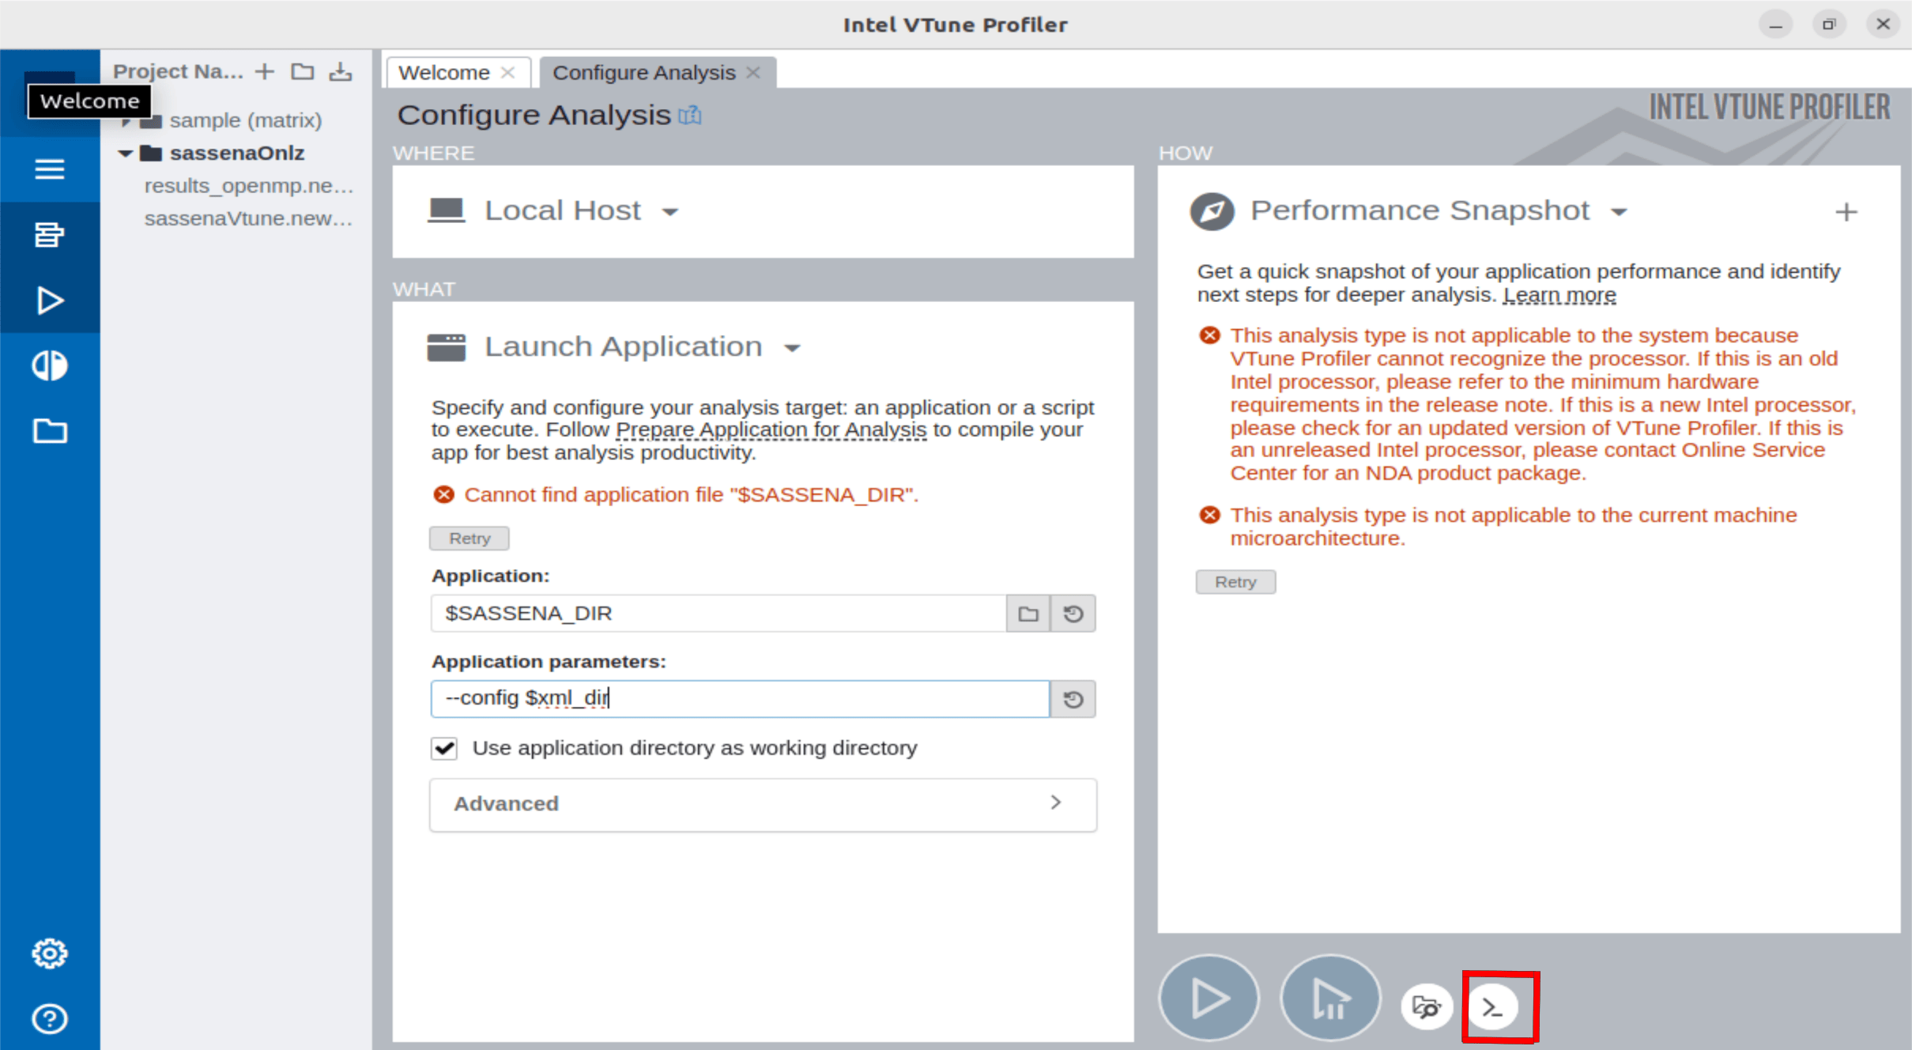Add a custom analysis with the plus icon
The width and height of the screenshot is (1912, 1050).
pos(1846,212)
